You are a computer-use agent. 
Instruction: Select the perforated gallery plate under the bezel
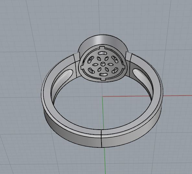(x=103, y=64)
